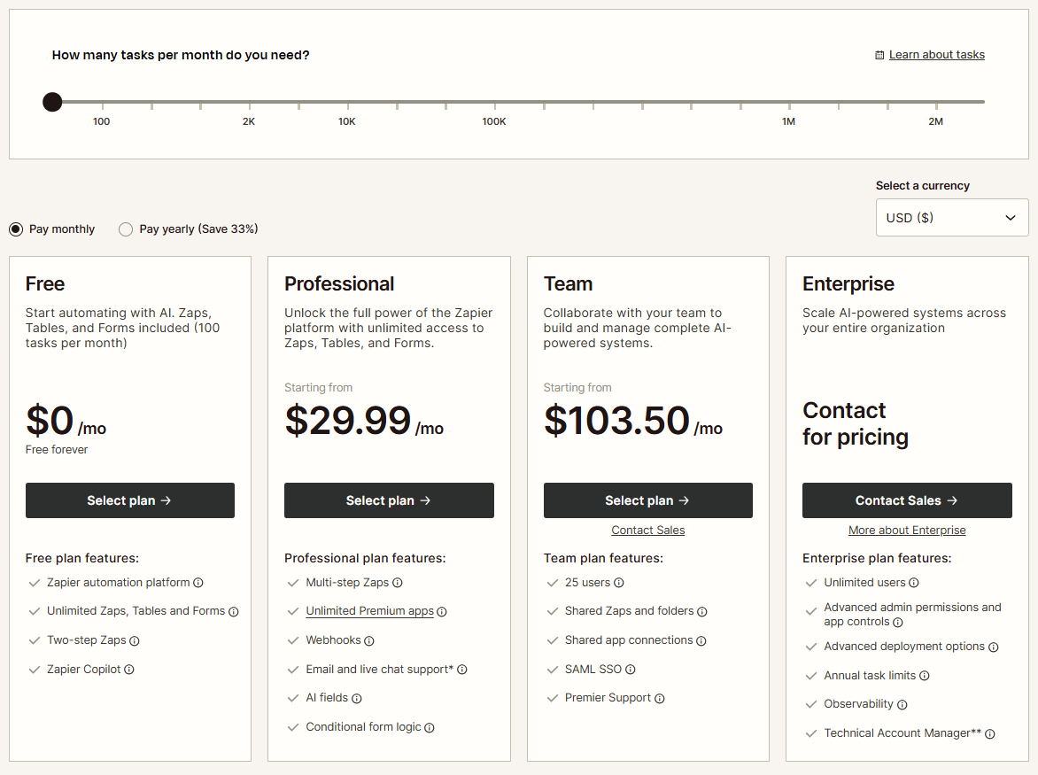Open info icon beside Unlimited Premium apps
Screen dimensions: 1038x775
coord(442,612)
